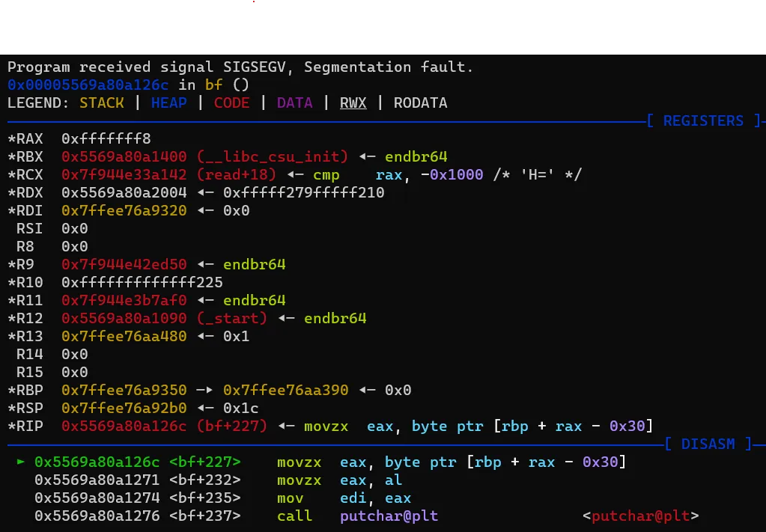Select the R10 value 0xfffffffffffff225
The image size is (766, 532).
click(142, 283)
